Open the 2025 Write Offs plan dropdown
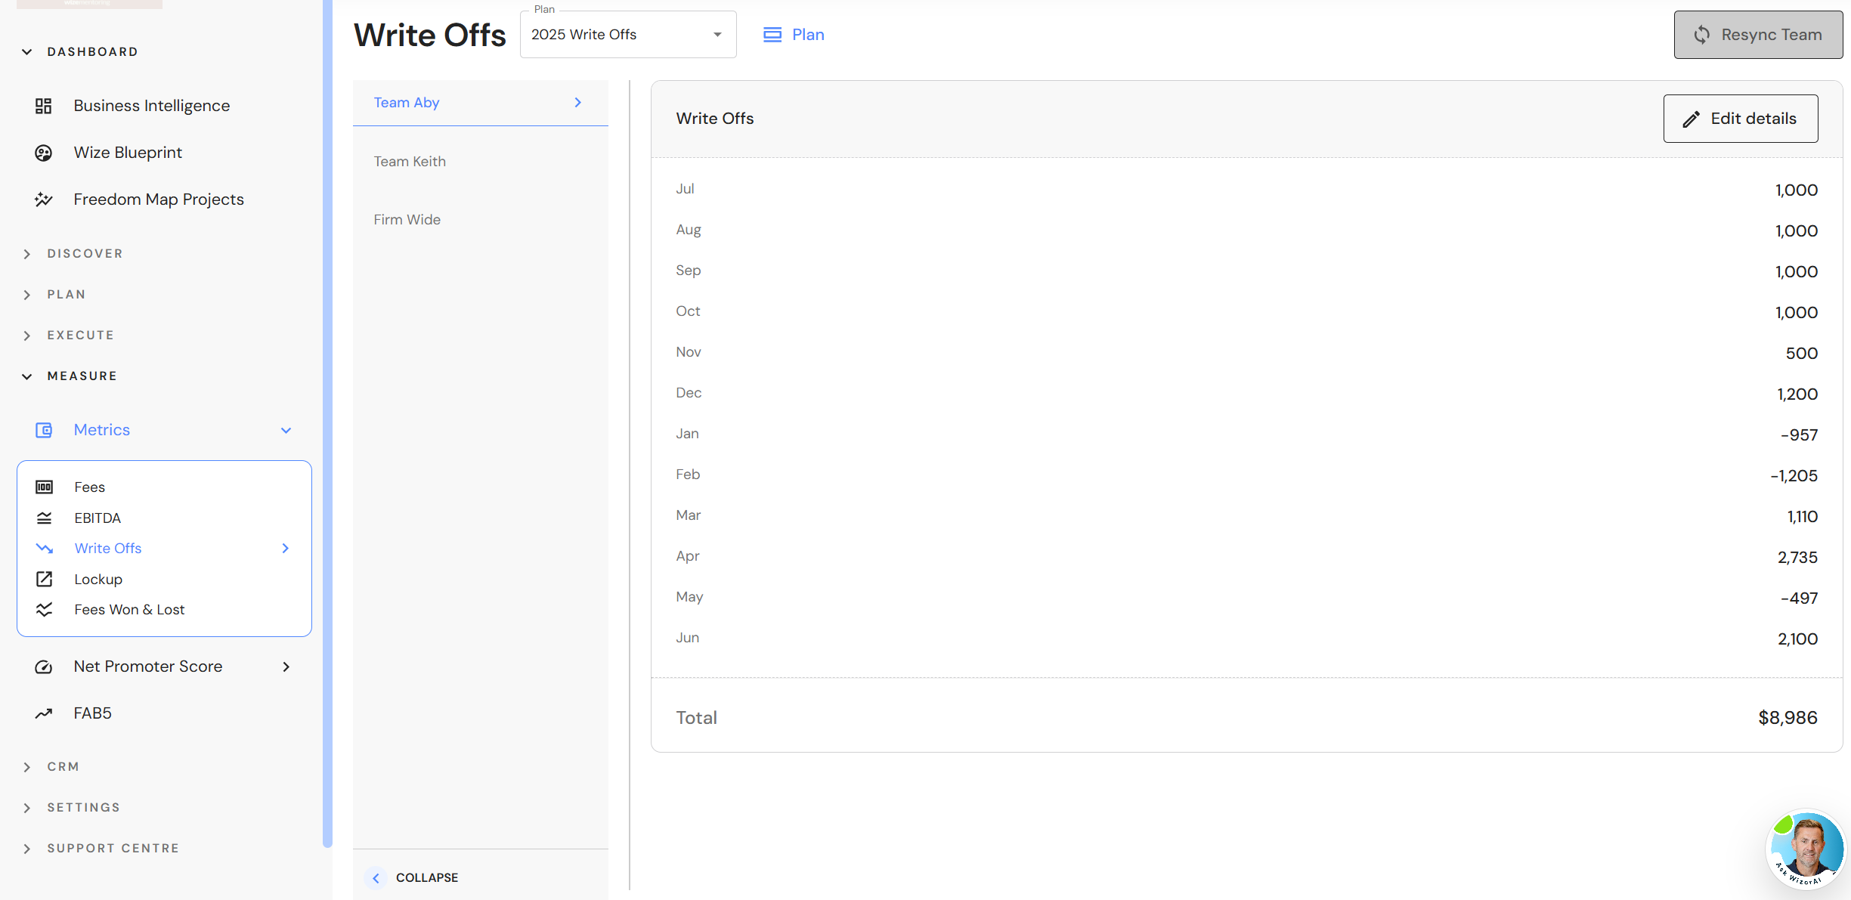Screen dimensions: 1851x900 [x=627, y=35]
